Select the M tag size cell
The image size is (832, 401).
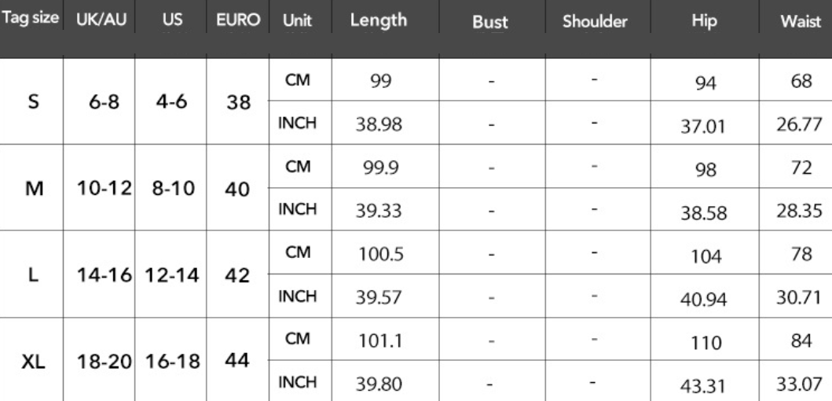tap(34, 188)
